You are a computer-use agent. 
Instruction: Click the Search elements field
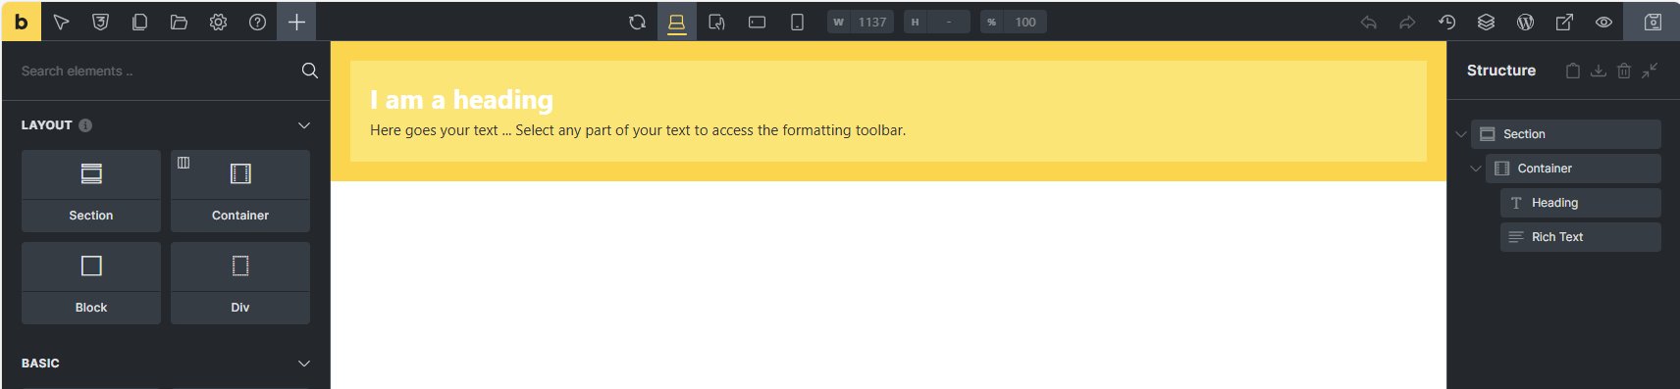(x=157, y=71)
